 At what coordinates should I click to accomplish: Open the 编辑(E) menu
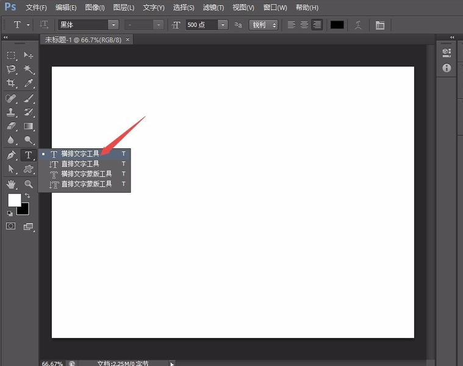(x=66, y=7)
